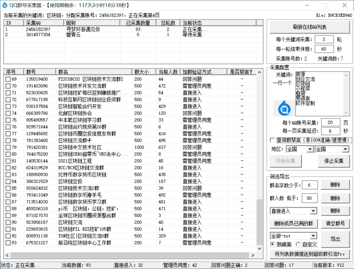The image size is (354, 269).
Task: Enable the 查询群禁言 checkbox
Action: [x=272, y=140]
